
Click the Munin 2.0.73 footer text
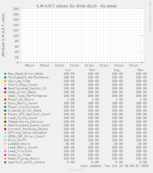76,170
